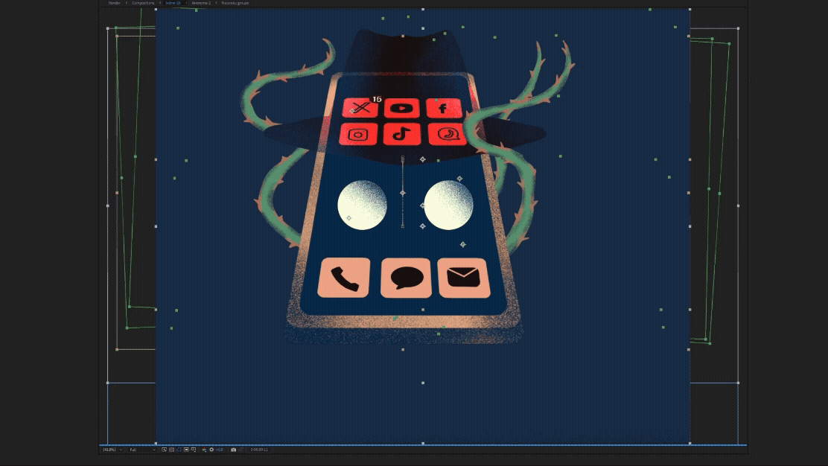Select the highlighted Scène breadcrumb
Image resolution: width=828 pixels, height=466 pixels.
173,3
